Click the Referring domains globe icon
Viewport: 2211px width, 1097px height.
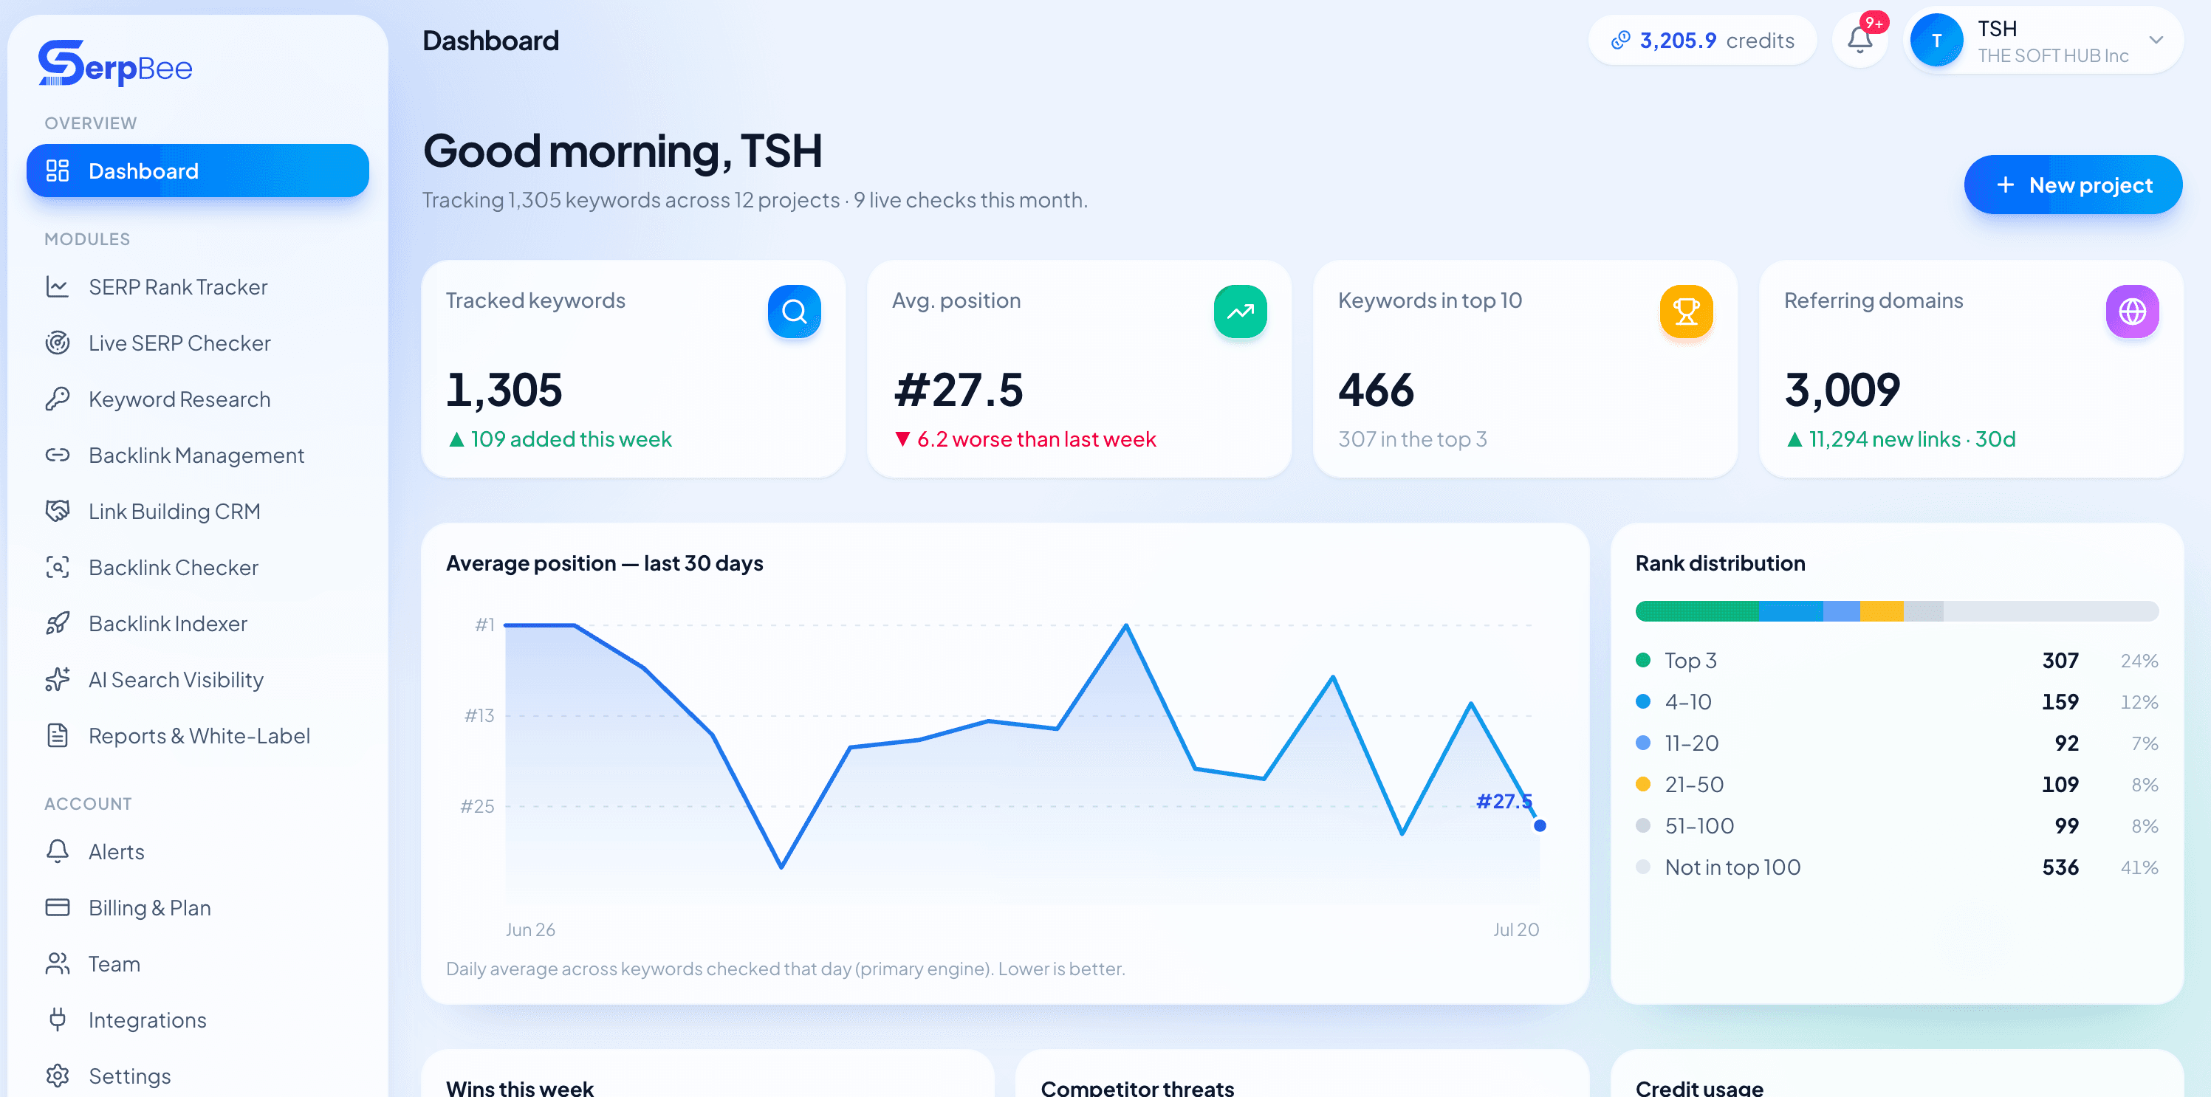click(x=2132, y=312)
